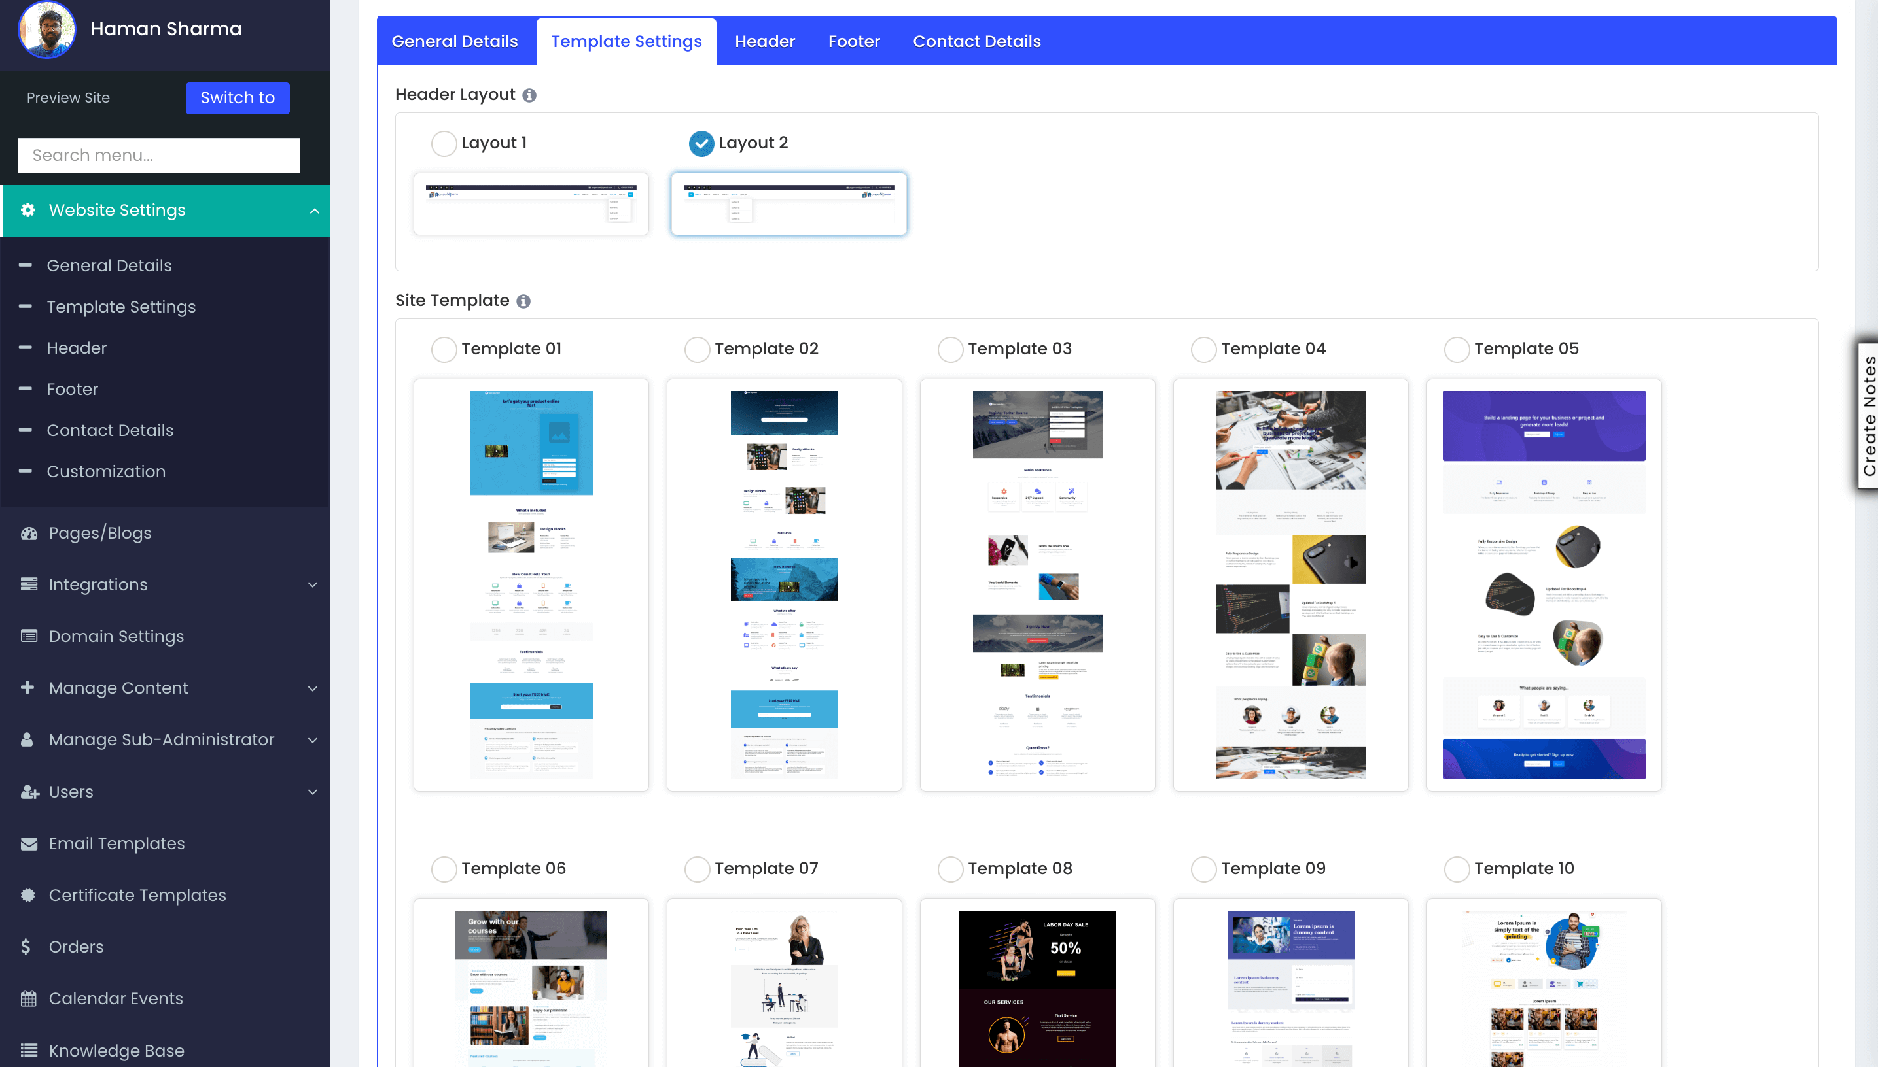Select the Layout 1 radio button
The image size is (1878, 1067).
point(444,143)
